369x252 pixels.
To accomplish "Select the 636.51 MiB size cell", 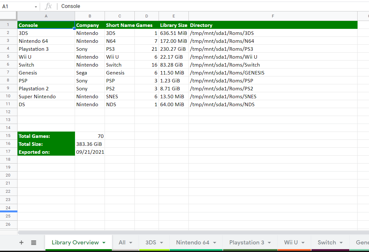I will click(174, 33).
